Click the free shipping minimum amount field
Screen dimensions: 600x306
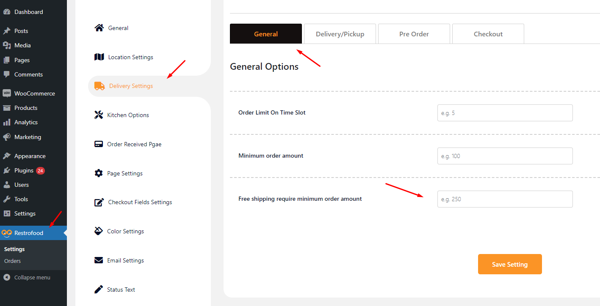tap(505, 199)
